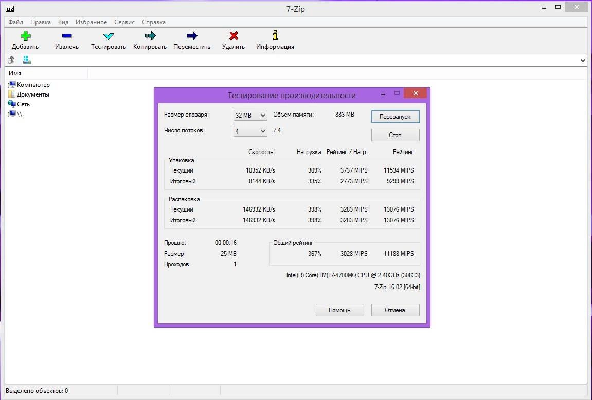The height and width of the screenshot is (400, 592).
Task: Click the Переместить arrow icon
Action: [192, 36]
